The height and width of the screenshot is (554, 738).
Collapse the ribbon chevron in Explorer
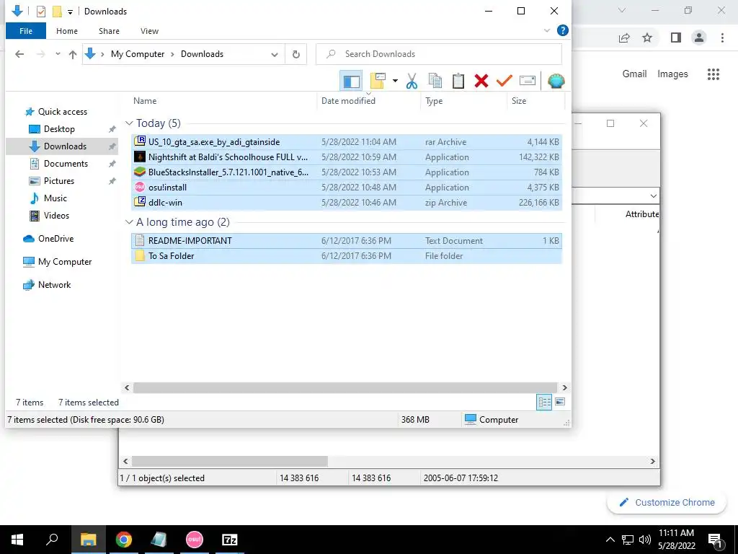[547, 30]
